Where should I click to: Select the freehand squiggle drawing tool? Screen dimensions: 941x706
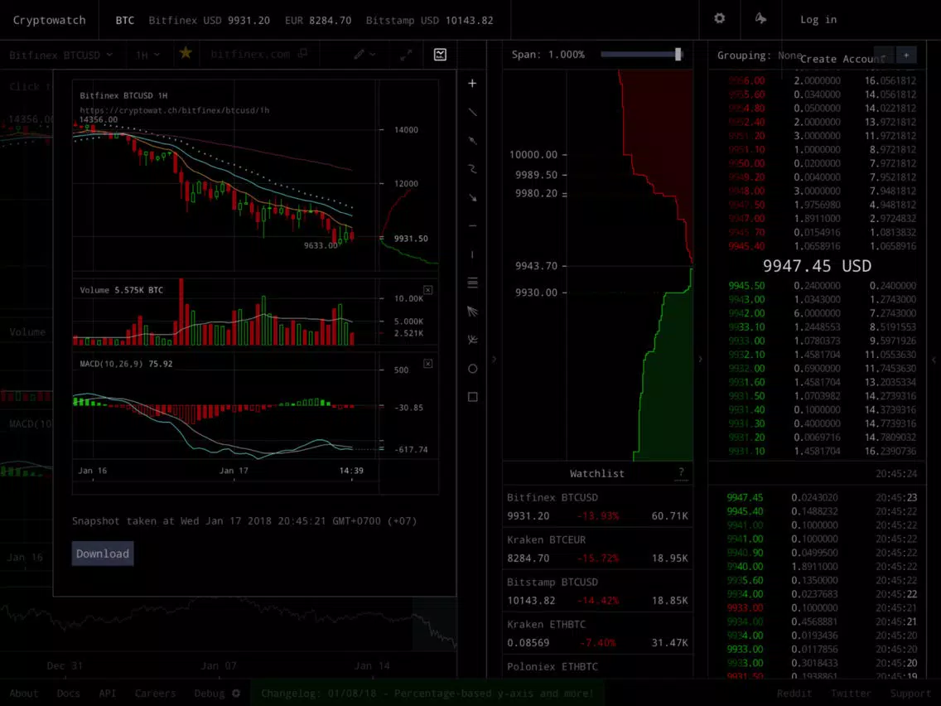472,169
